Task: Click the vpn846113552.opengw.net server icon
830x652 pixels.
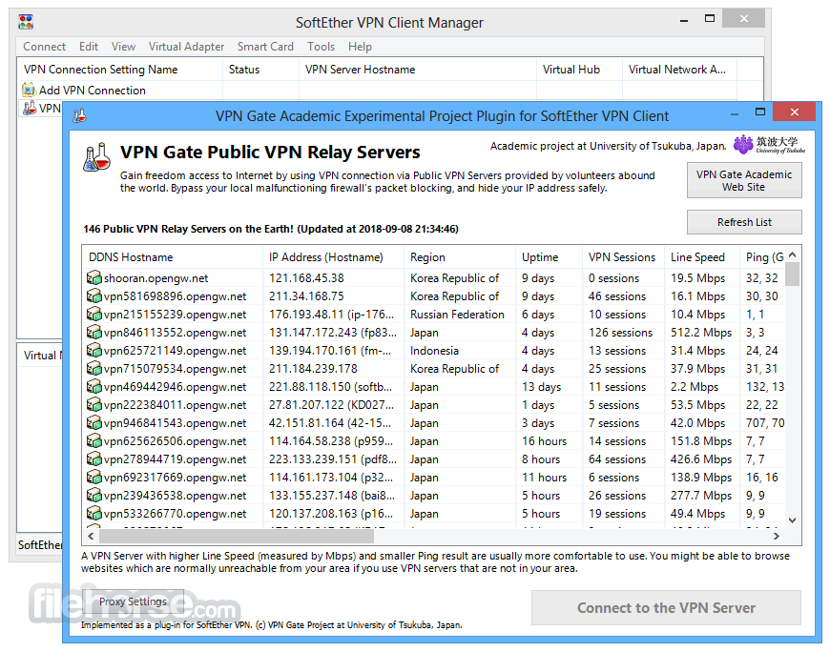Action: click(93, 332)
